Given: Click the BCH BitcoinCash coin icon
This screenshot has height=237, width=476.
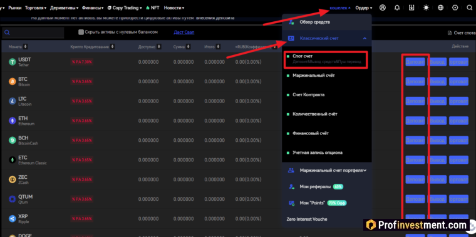Looking at the screenshot, I should 12,140.
